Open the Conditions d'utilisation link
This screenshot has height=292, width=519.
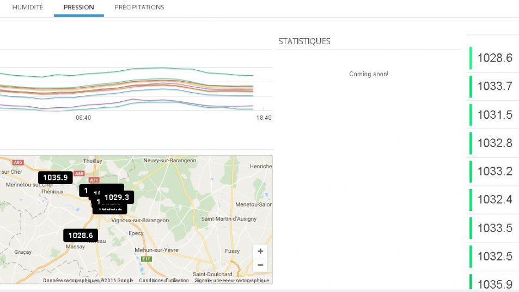coord(164,281)
